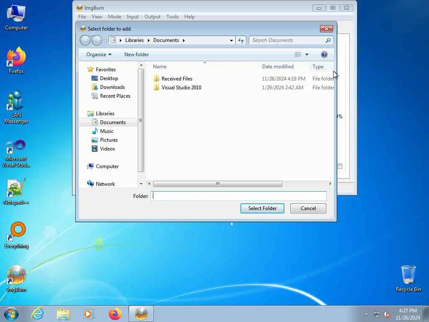
Task: Open the ImgBurn Input menu
Action: tap(132, 17)
